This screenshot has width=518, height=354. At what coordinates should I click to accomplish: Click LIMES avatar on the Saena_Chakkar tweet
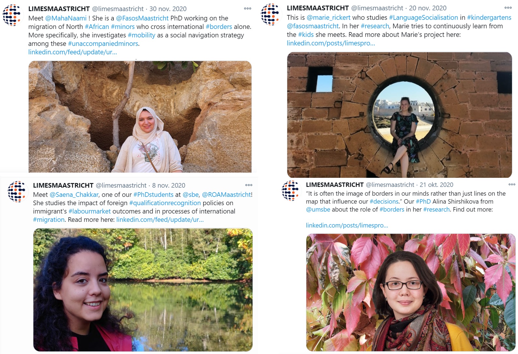pyautogui.click(x=18, y=191)
